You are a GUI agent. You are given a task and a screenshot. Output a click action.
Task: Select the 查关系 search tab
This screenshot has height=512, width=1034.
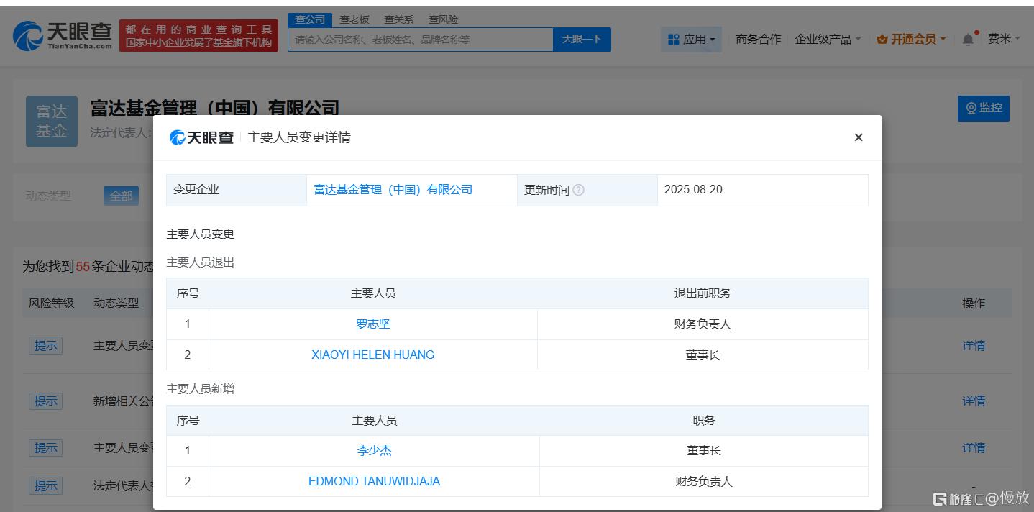pos(399,19)
